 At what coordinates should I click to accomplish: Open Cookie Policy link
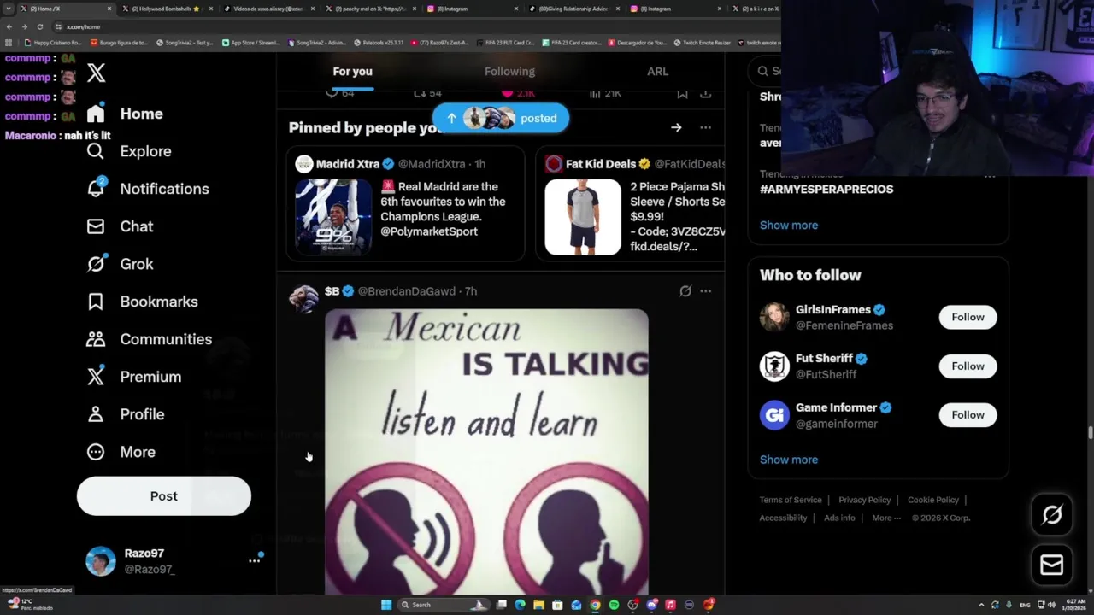pos(933,500)
